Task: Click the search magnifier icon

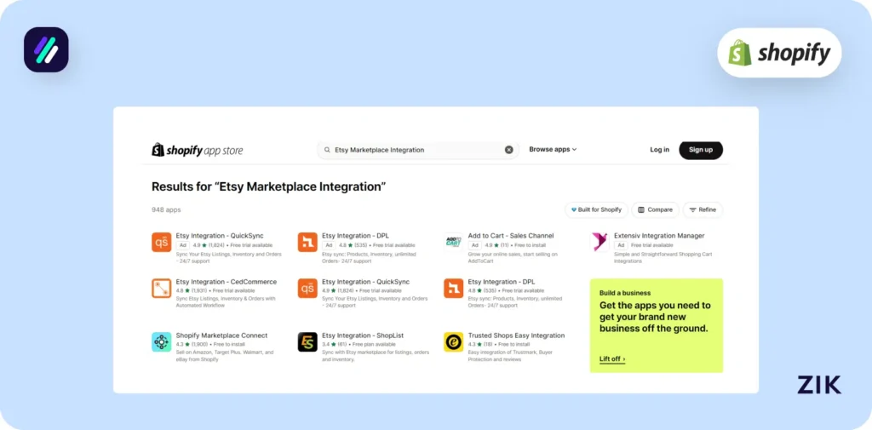Action: point(327,150)
